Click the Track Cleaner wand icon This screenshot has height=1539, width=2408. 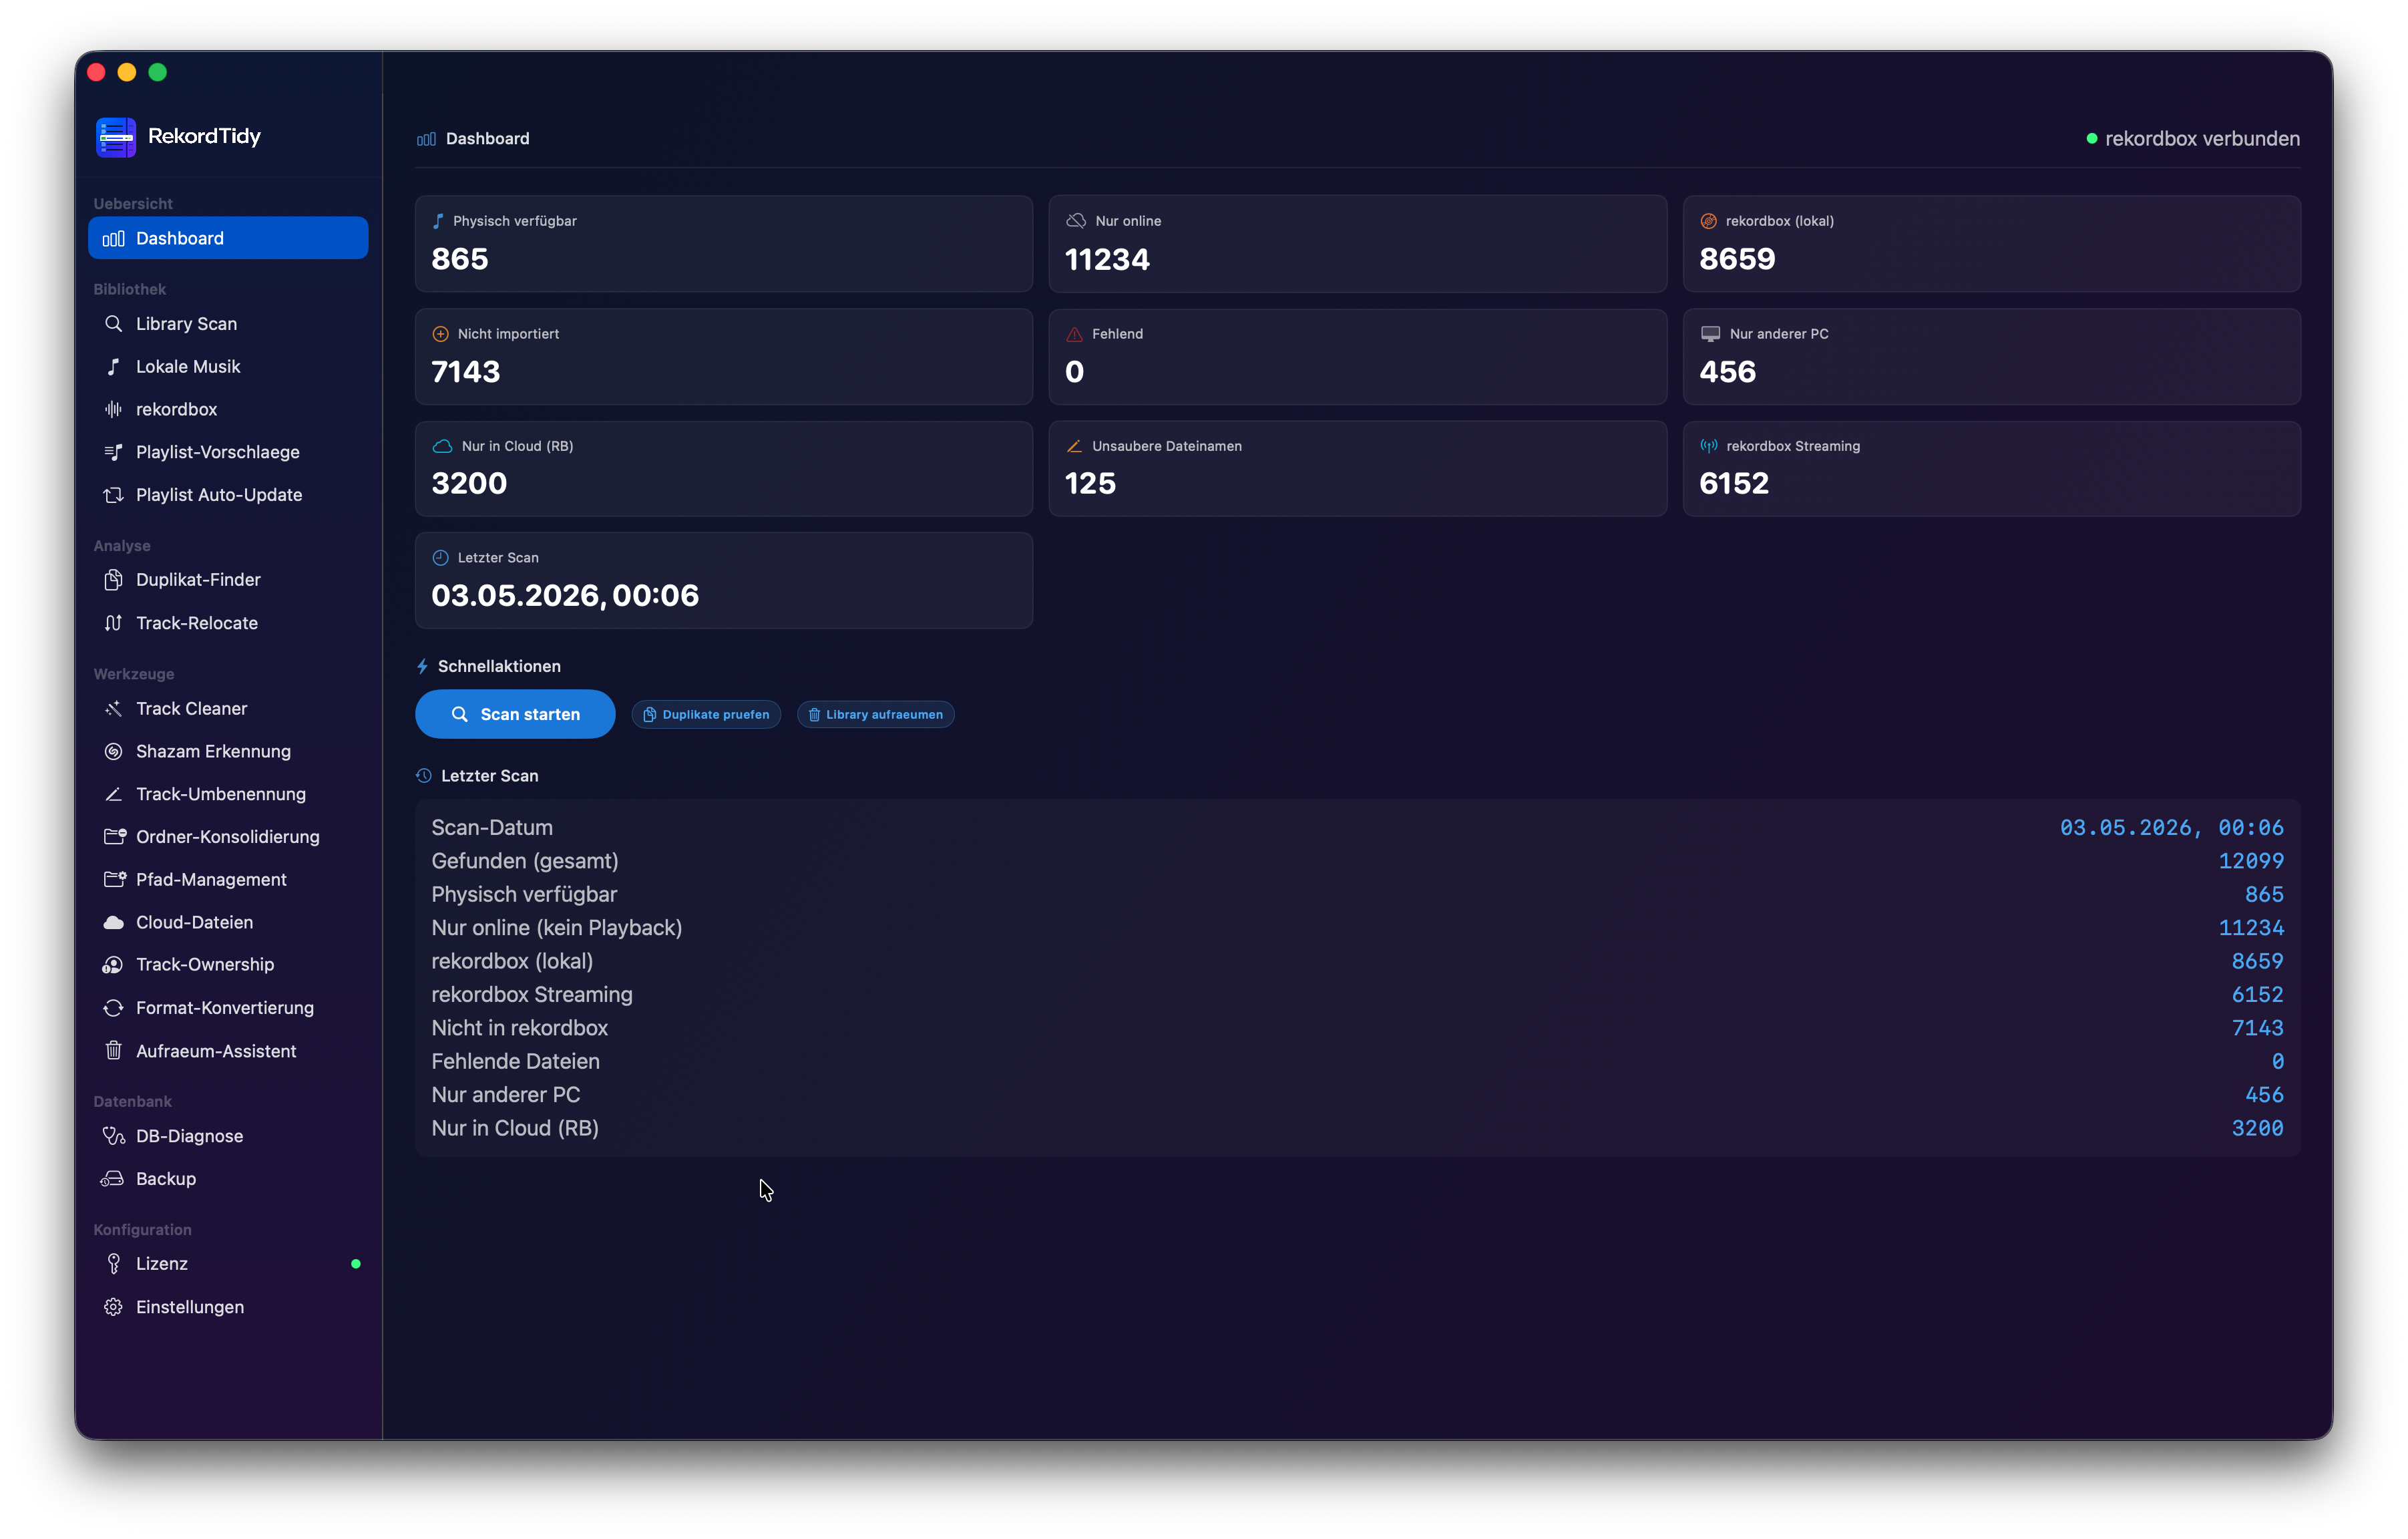[114, 708]
